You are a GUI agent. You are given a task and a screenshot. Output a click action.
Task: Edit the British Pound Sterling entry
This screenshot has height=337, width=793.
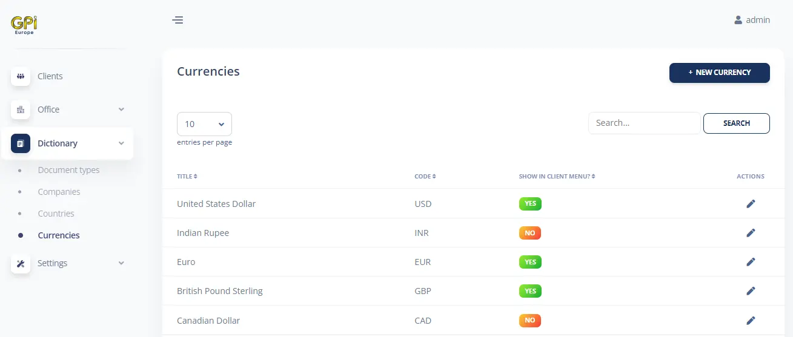pos(751,291)
